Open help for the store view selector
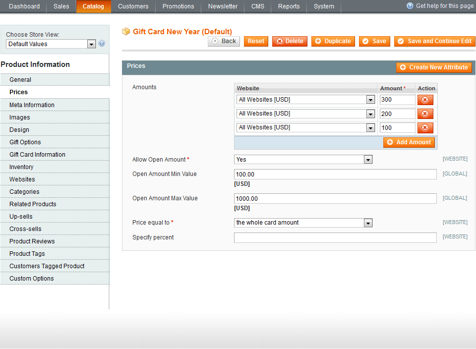Image resolution: width=476 pixels, height=349 pixels. tap(102, 44)
